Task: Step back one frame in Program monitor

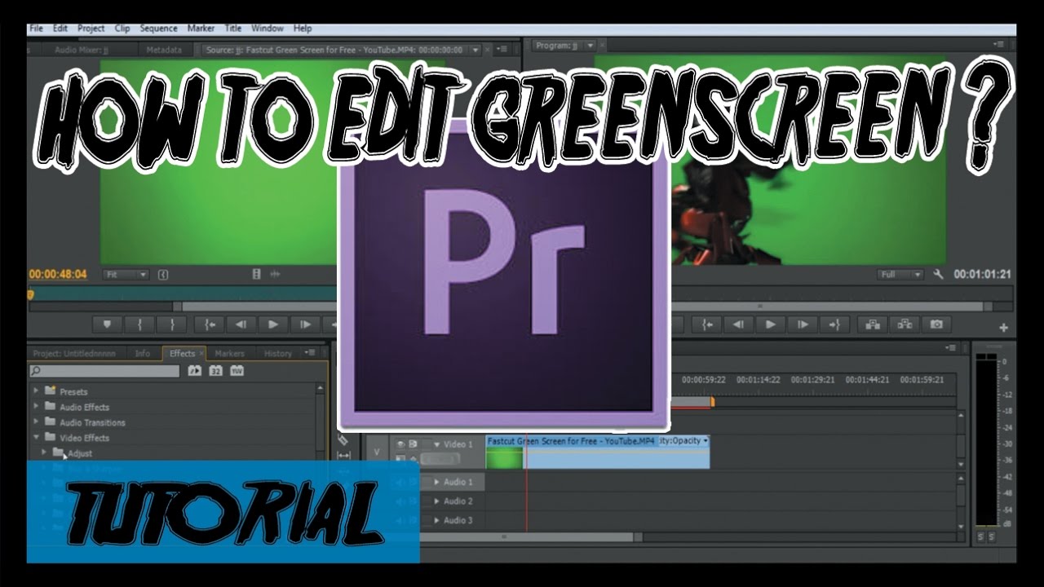Action: 738,324
